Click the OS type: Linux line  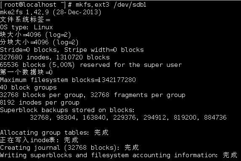pos(26,27)
